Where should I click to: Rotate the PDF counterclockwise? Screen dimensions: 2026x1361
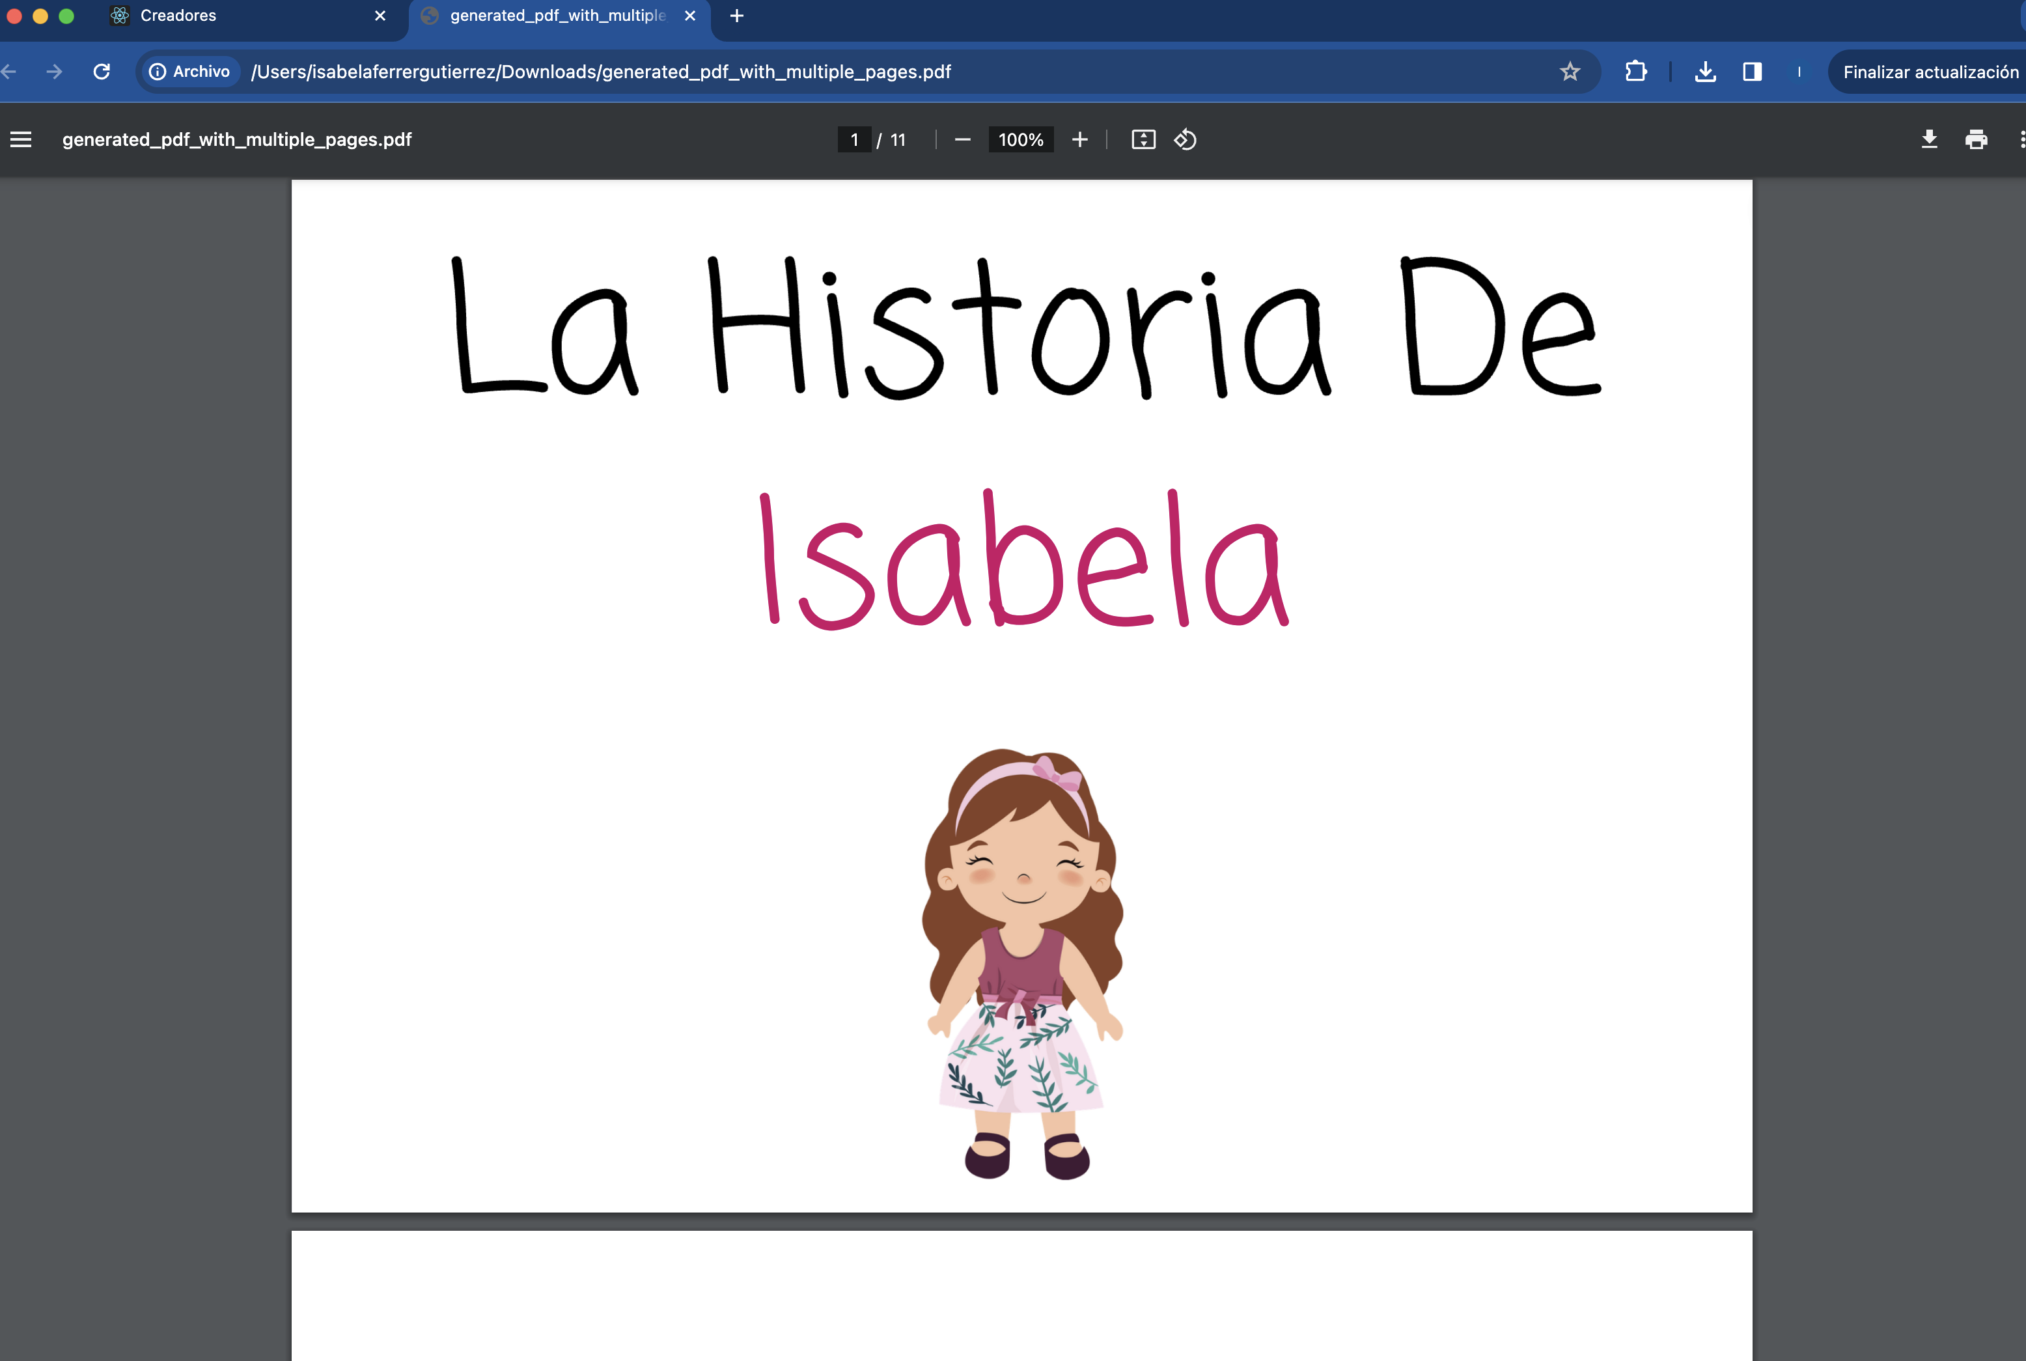click(x=1186, y=140)
